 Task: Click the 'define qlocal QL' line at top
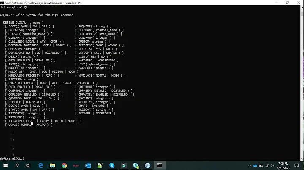pyautogui.click(x=14, y=7)
